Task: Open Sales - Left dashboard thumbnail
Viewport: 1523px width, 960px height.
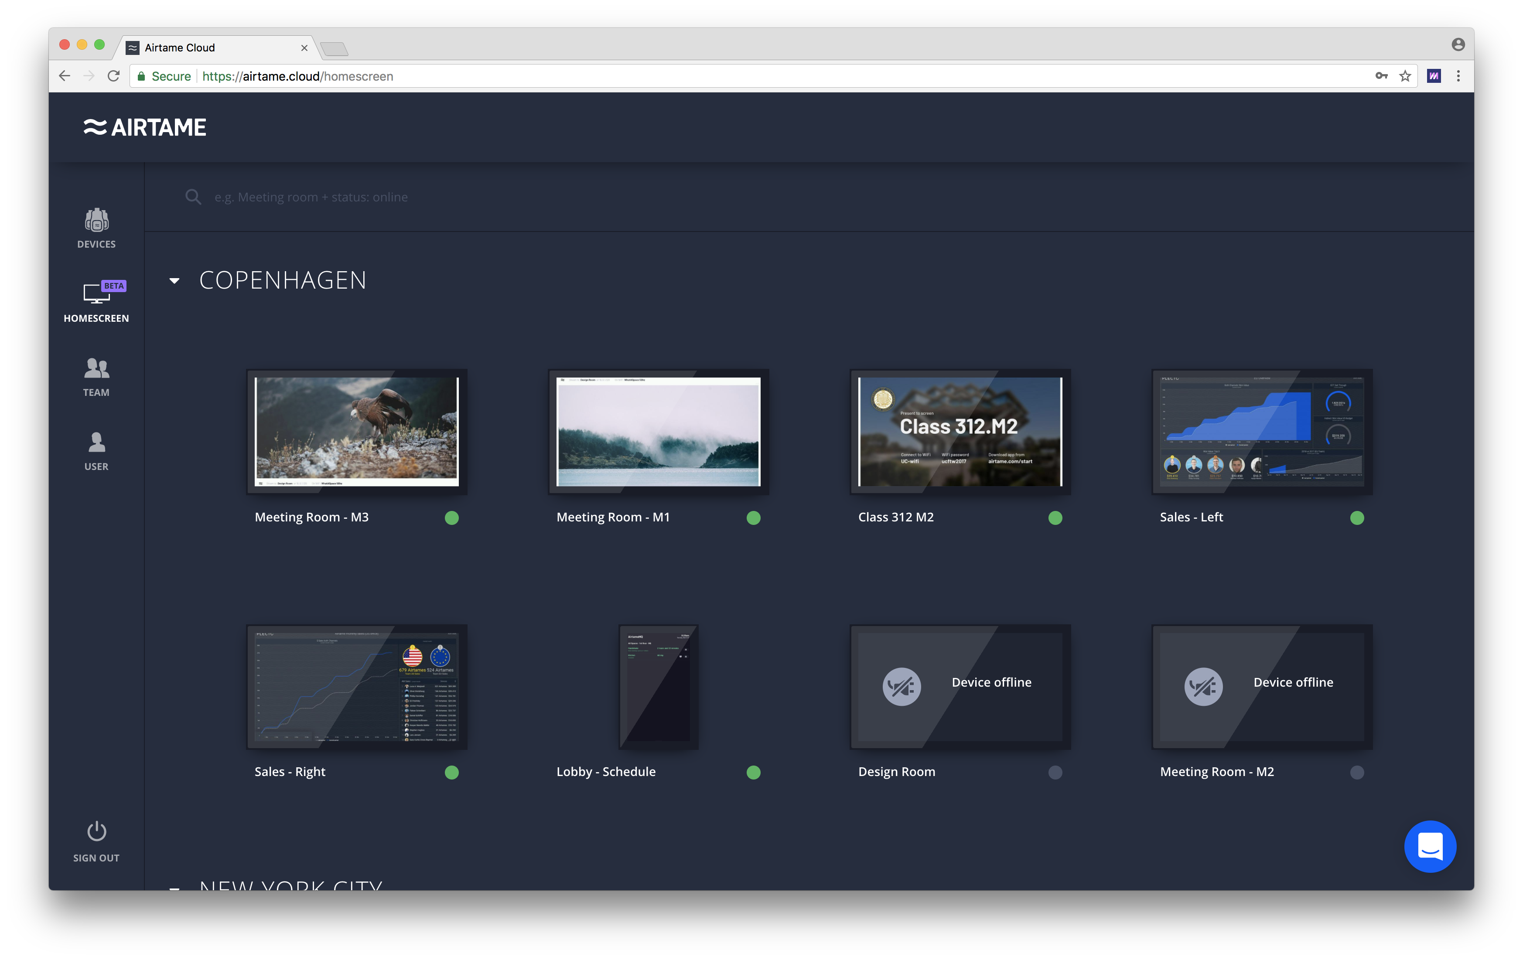Action: pyautogui.click(x=1262, y=431)
